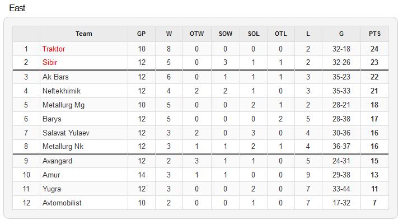Click the SOW column header
The width and height of the screenshot is (403, 220).
(226, 34)
